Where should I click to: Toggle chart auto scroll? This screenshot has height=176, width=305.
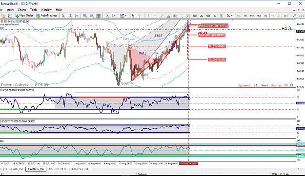pos(107,16)
